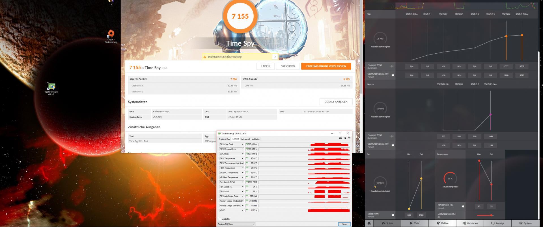
Task: Click the Radeon Settings home icon
Action: 369,223
